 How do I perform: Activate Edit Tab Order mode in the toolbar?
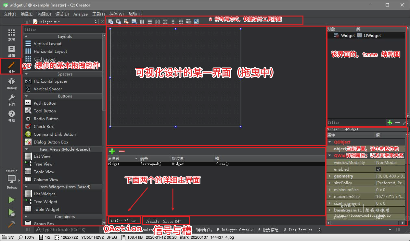click(x=134, y=21)
